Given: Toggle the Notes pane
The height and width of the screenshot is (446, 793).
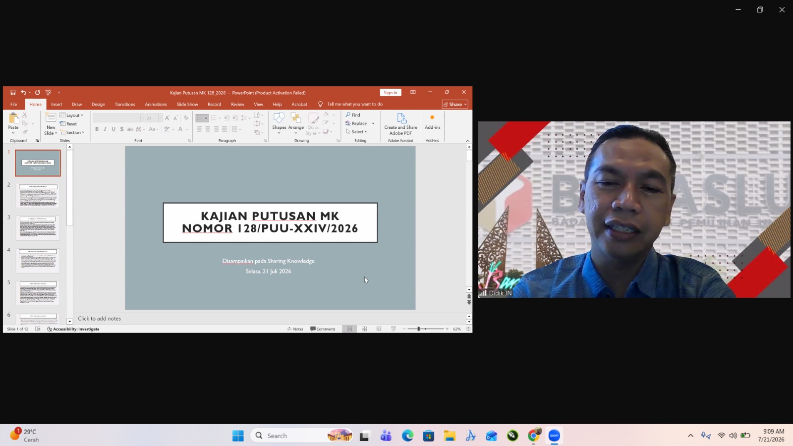Looking at the screenshot, I should (x=295, y=329).
